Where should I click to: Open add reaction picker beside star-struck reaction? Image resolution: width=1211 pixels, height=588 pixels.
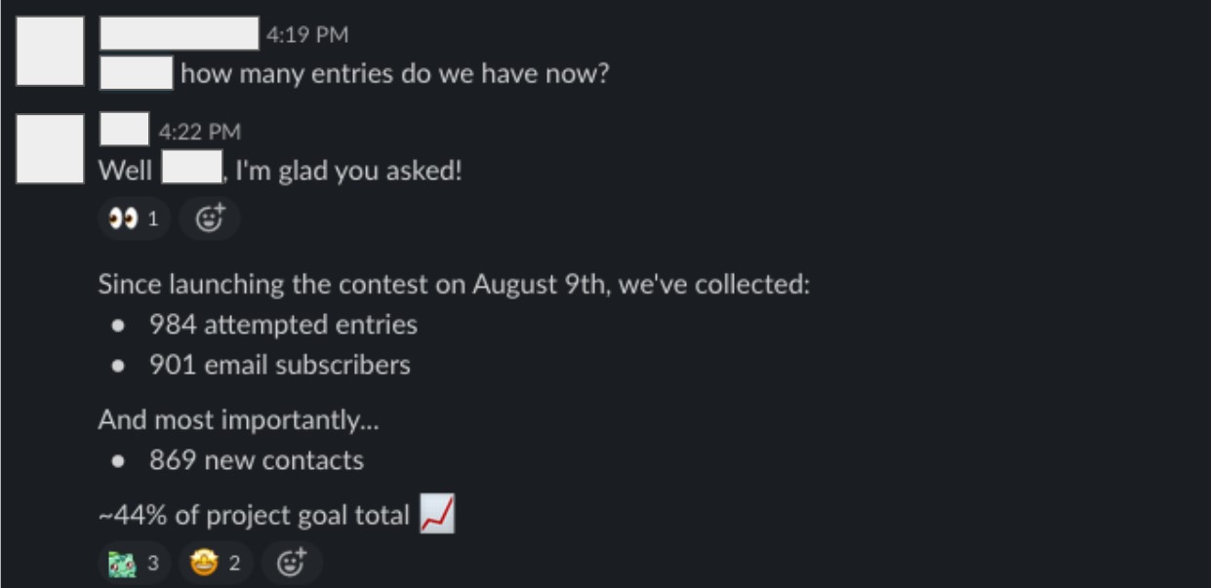point(291,564)
